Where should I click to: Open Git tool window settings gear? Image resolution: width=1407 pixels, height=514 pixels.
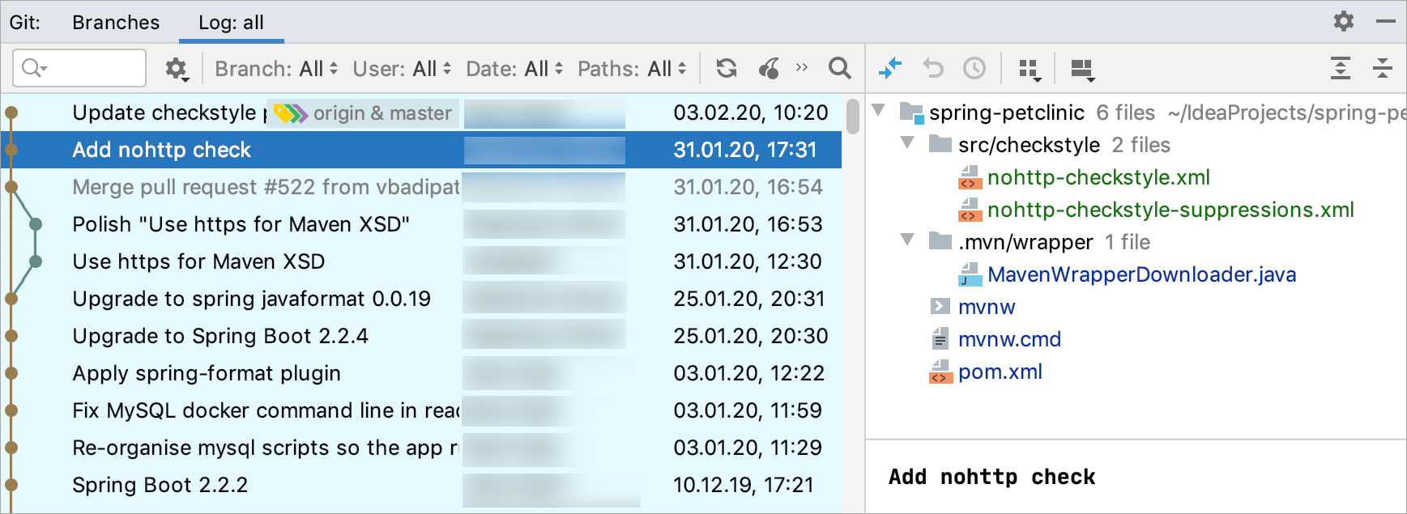1344,21
